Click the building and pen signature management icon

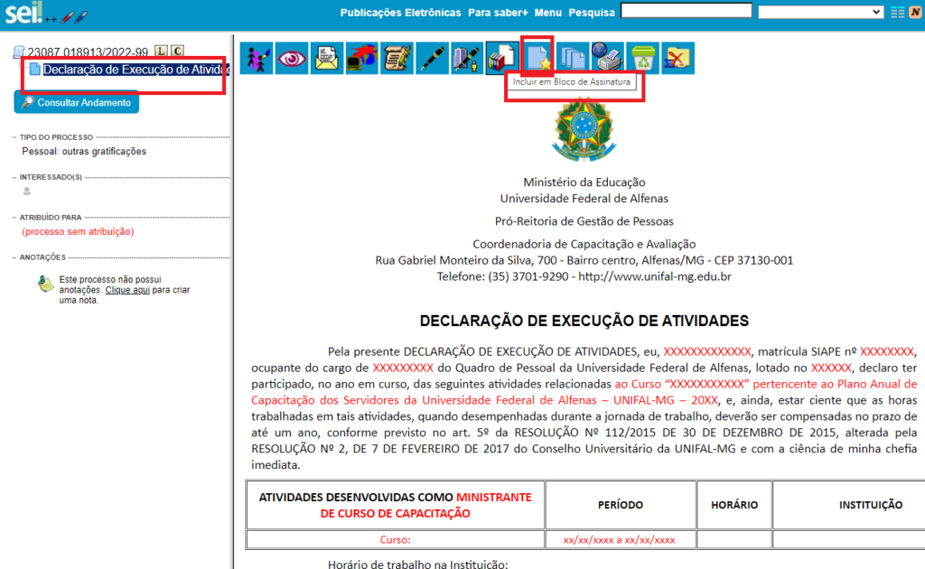(x=467, y=58)
